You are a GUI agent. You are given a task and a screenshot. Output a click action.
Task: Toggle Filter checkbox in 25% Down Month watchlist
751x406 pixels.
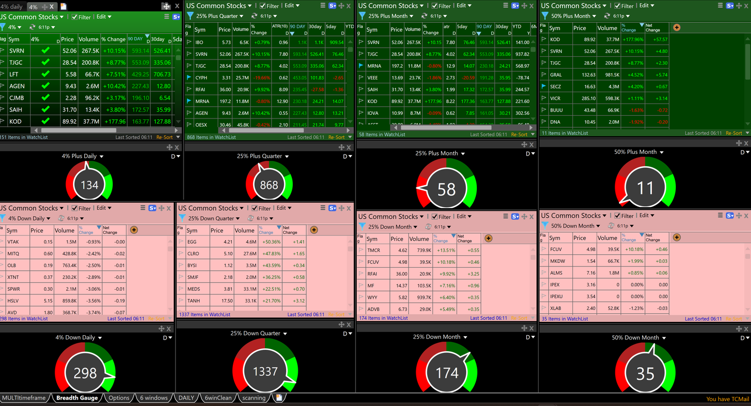point(435,217)
